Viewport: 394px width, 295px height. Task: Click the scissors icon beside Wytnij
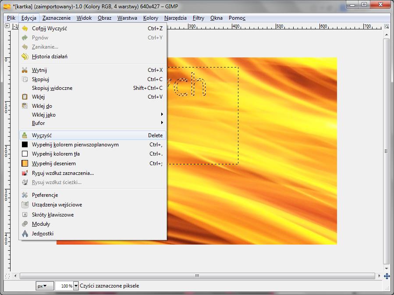(x=25, y=70)
